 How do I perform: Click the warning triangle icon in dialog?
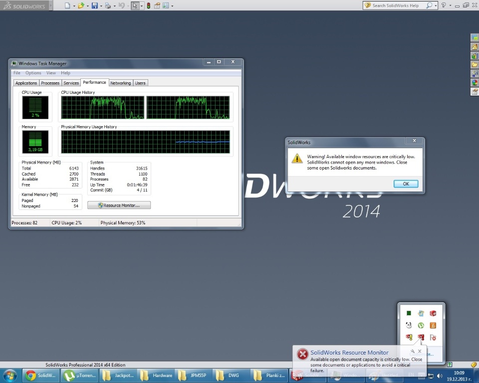tap(297, 159)
